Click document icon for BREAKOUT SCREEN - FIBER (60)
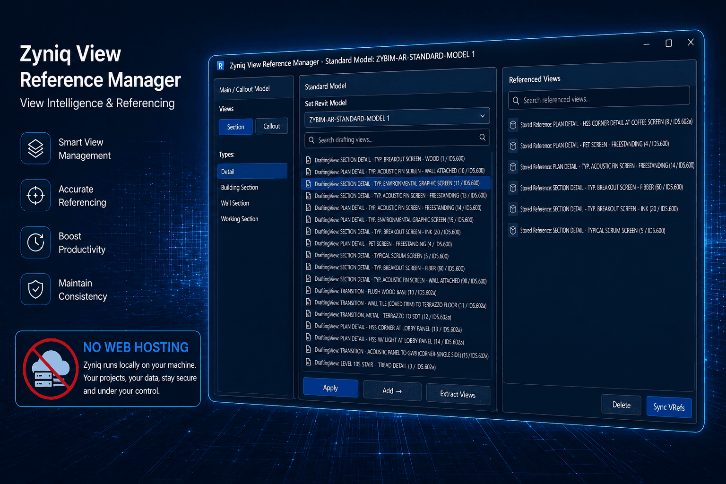726x484 pixels. [x=309, y=267]
